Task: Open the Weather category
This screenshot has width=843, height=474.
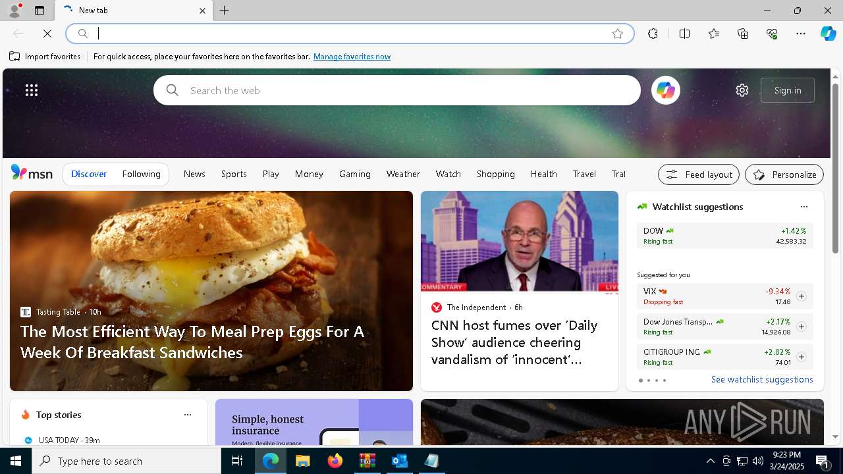Action: pyautogui.click(x=403, y=174)
